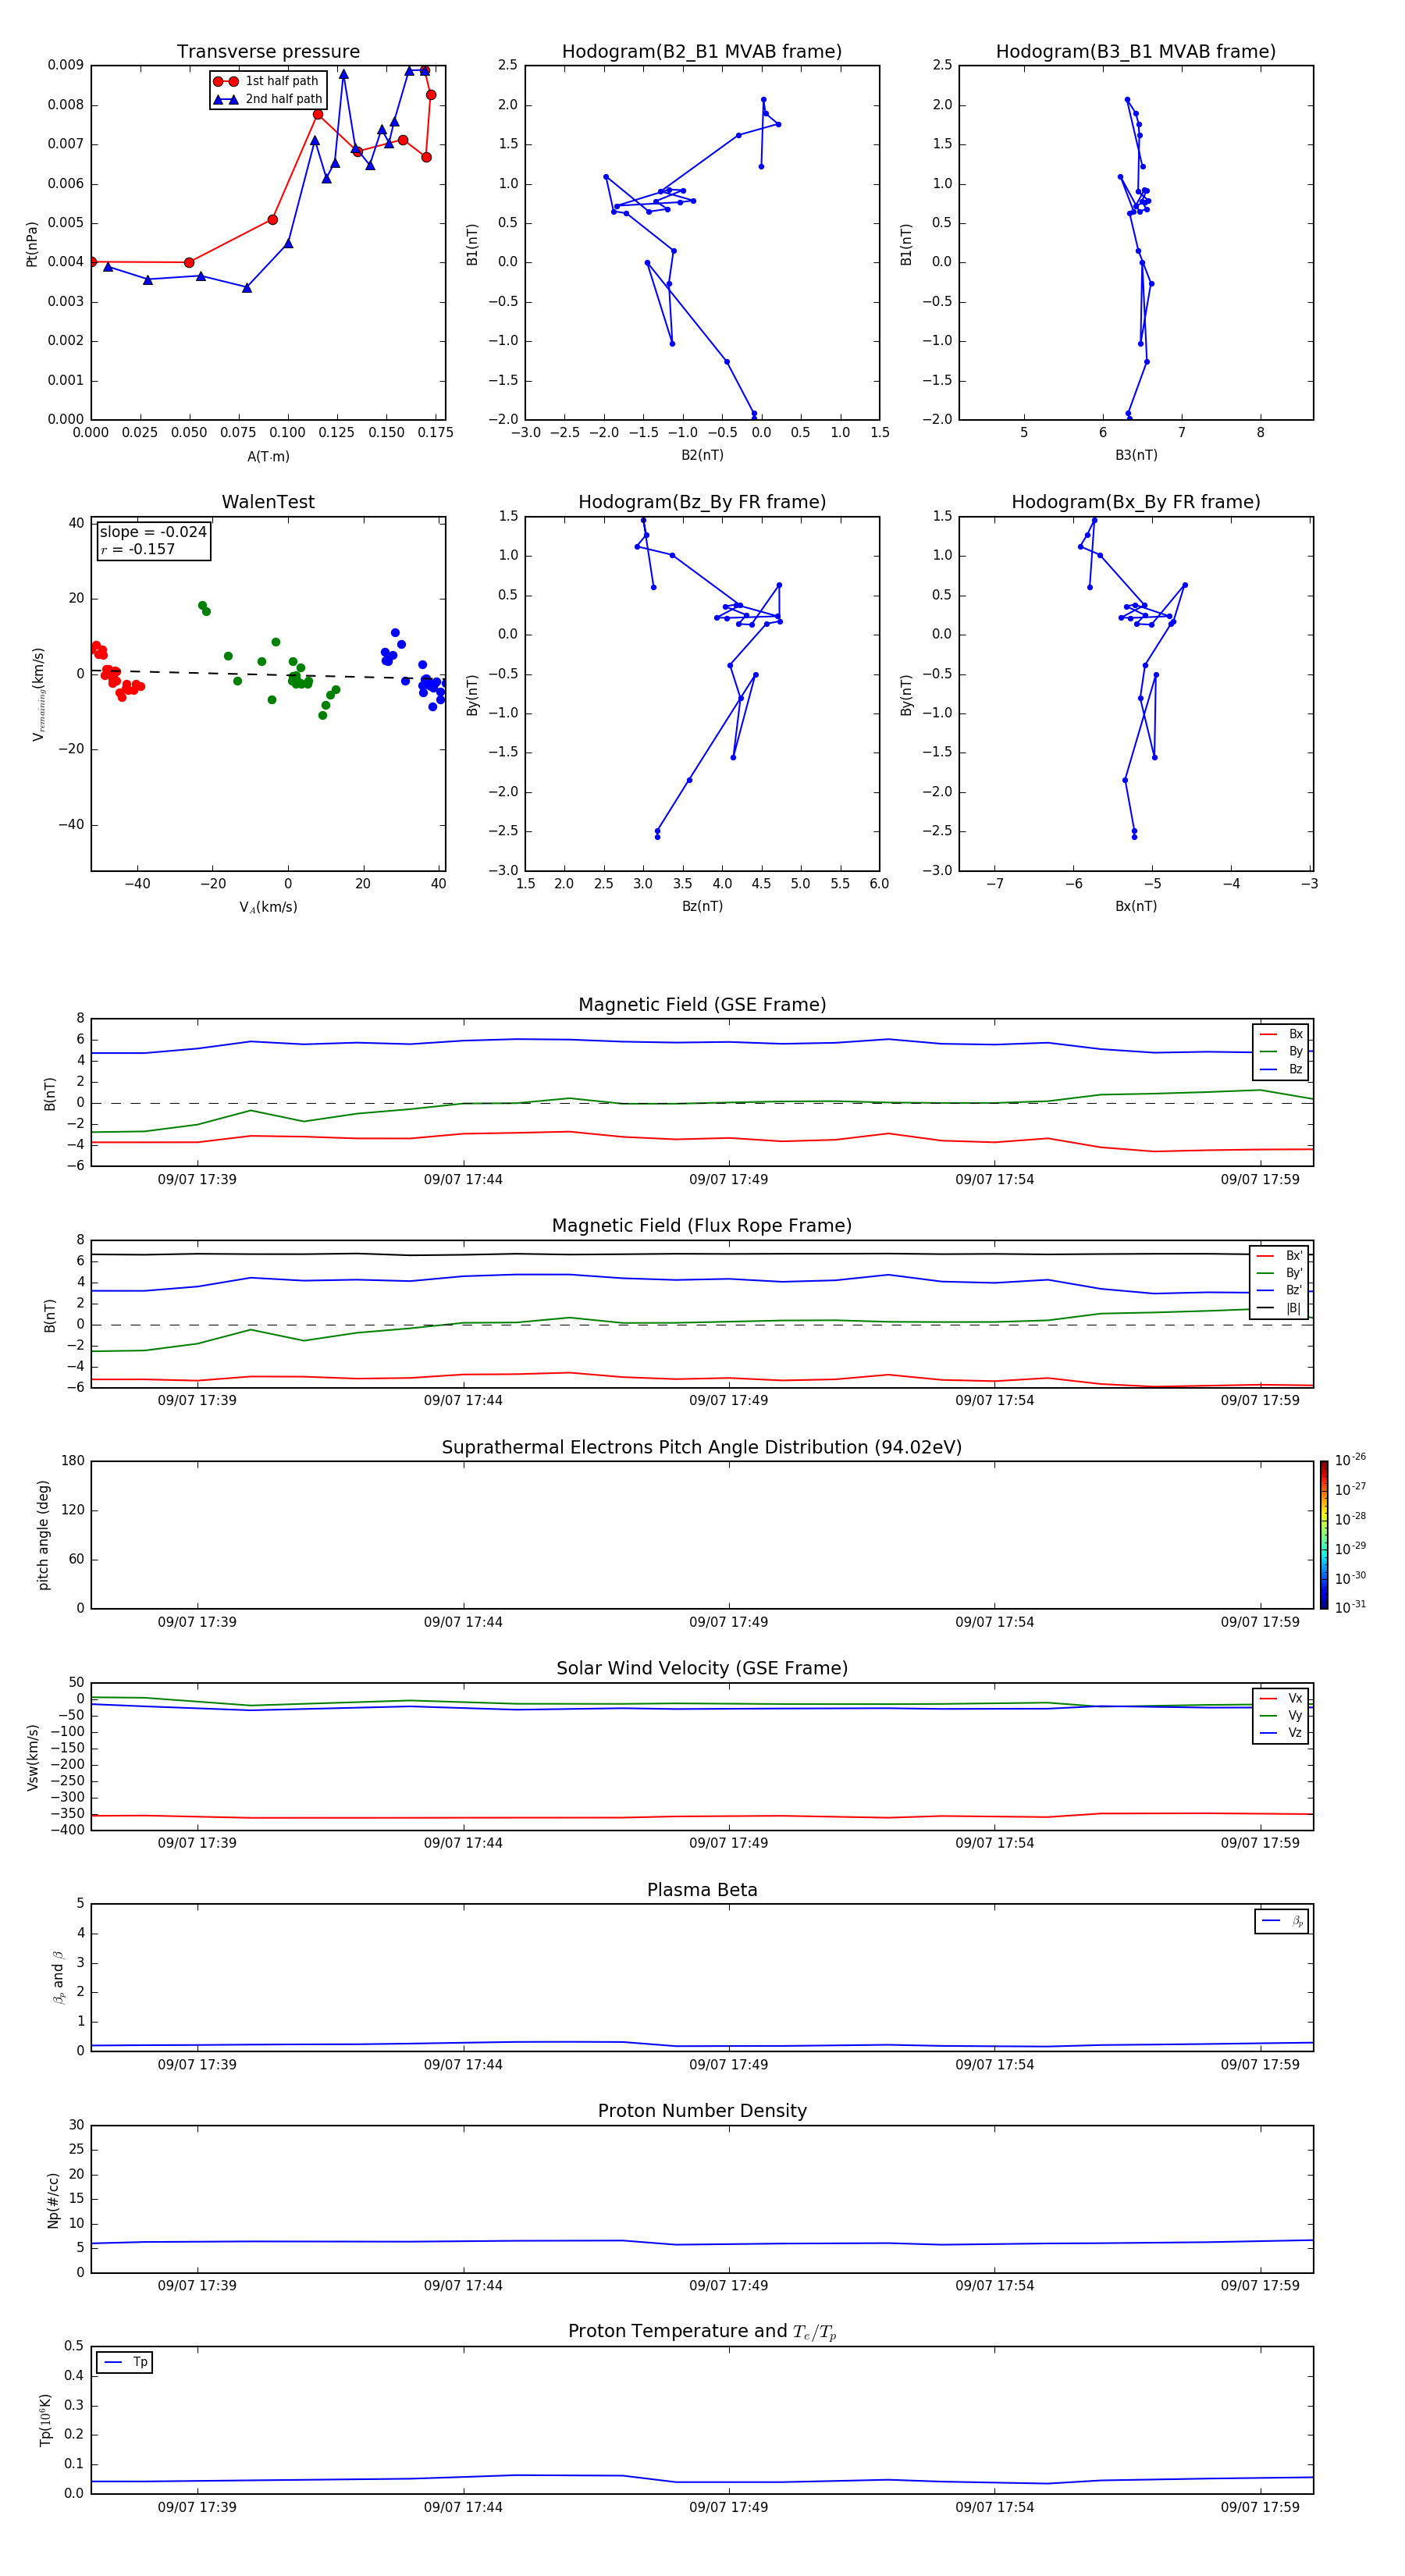Click the "Hodogram(B2_B1 MVAB frame)" title
This screenshot has height=2576, width=1405.
pos(702,52)
